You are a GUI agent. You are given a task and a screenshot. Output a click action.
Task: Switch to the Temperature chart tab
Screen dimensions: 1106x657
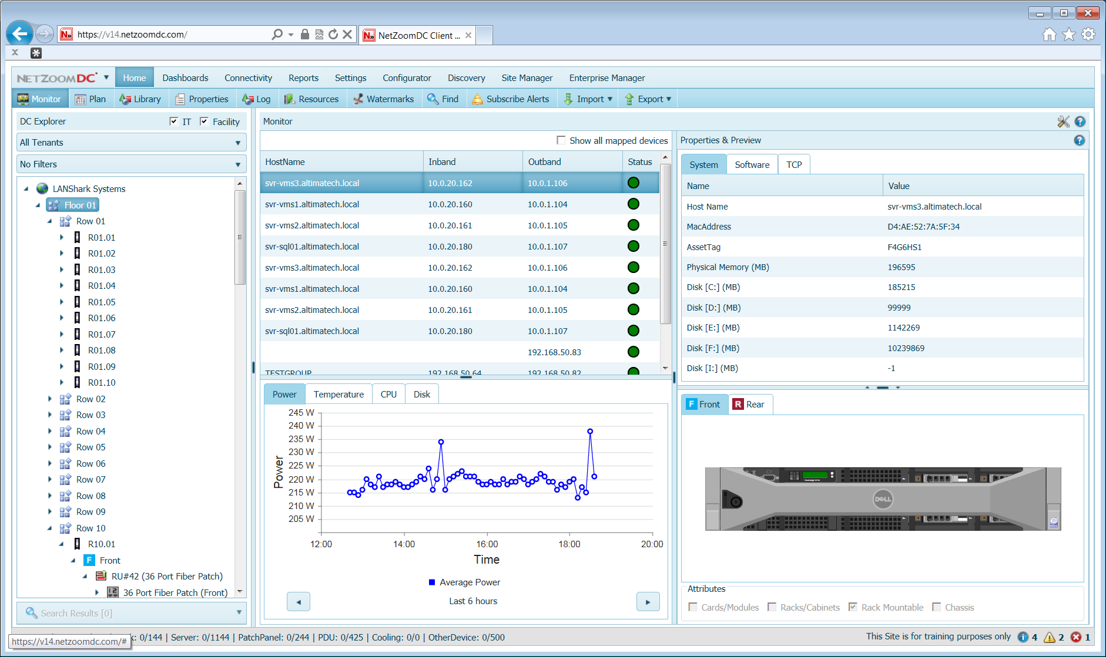(338, 395)
